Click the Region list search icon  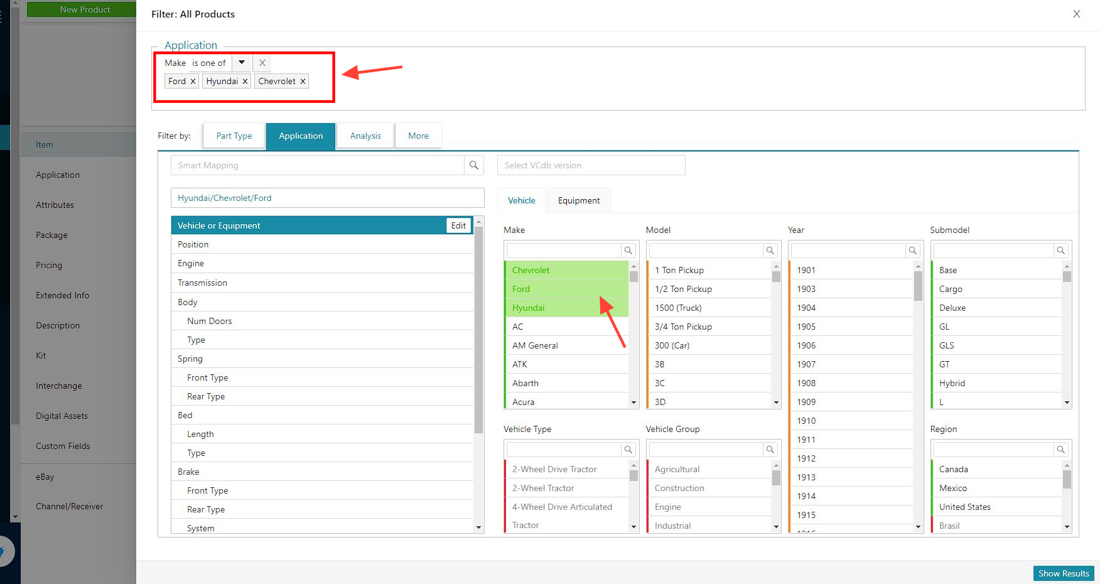1061,450
